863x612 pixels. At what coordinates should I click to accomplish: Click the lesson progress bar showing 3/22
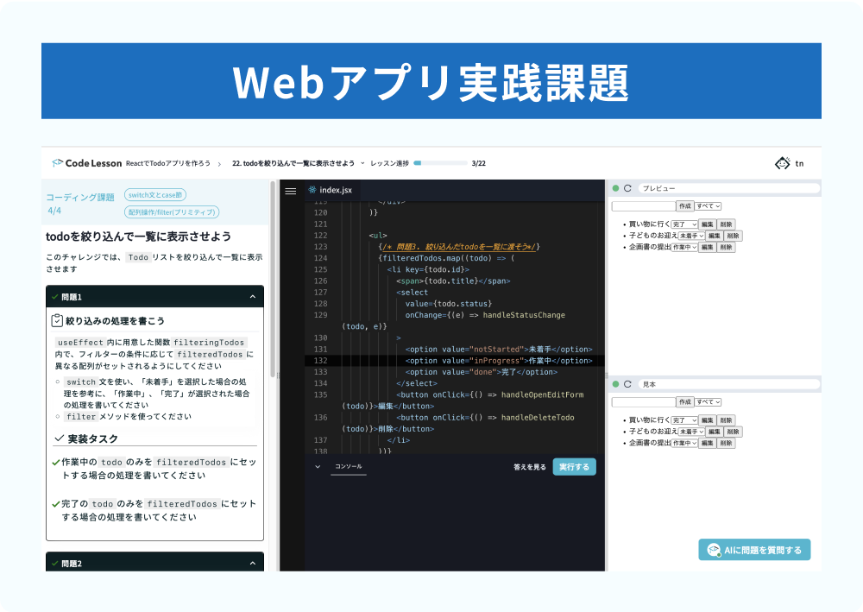[438, 162]
